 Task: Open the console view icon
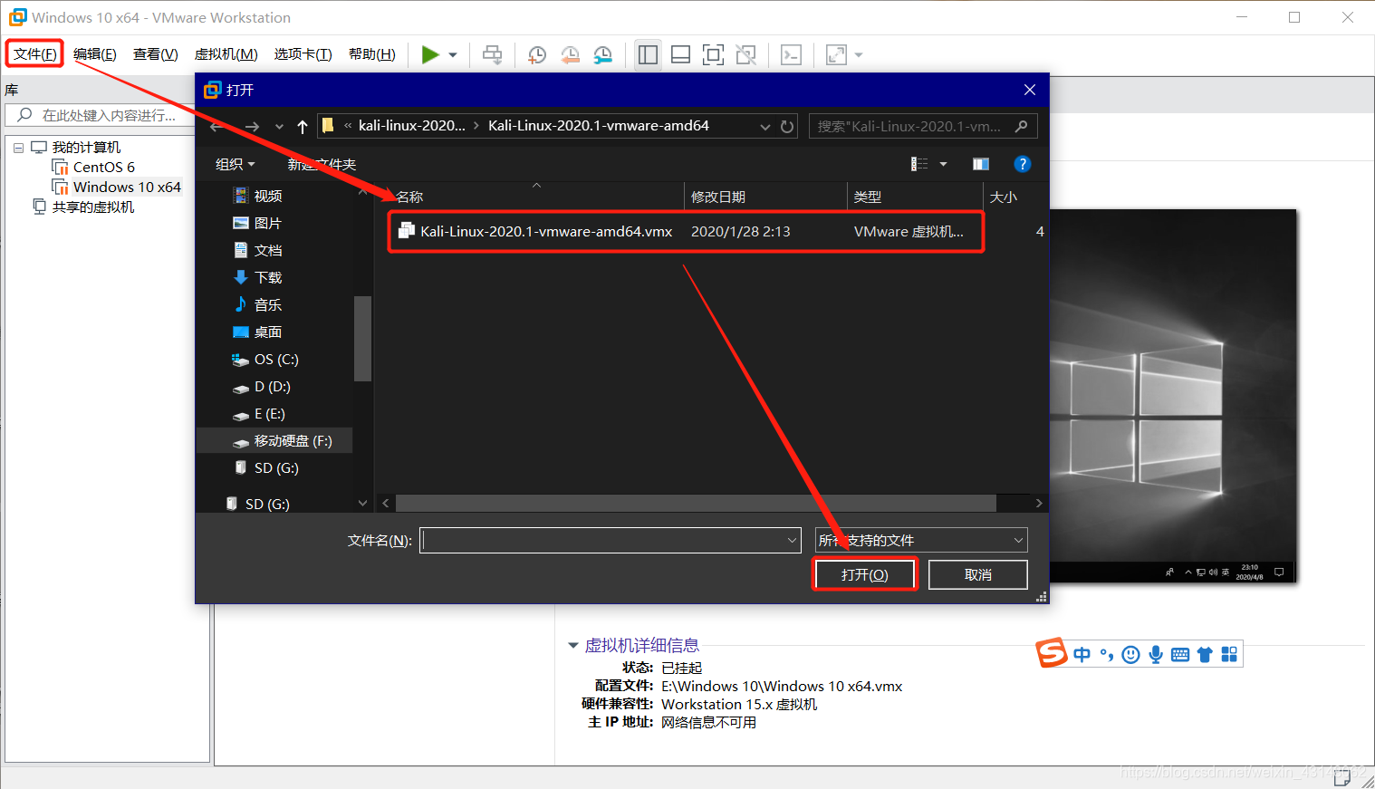[x=791, y=55]
